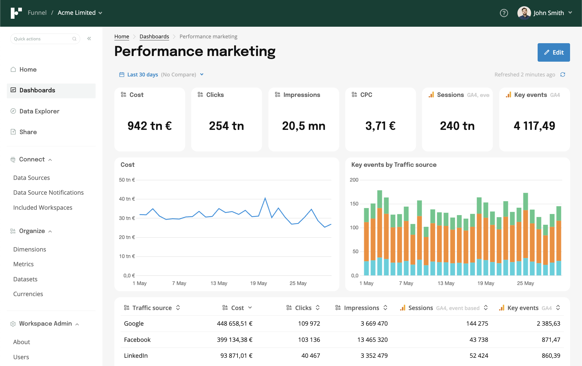Select Dashboards in the sidebar
This screenshot has width=582, height=366.
click(x=37, y=90)
